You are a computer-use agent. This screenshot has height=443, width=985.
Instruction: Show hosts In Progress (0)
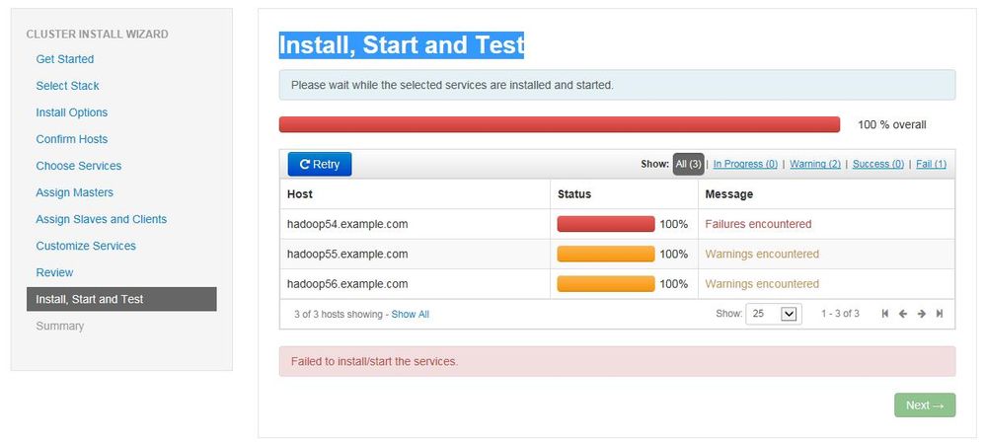coord(745,164)
